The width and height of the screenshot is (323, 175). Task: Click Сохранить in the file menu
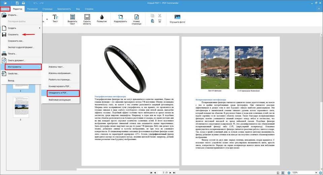pos(13,34)
